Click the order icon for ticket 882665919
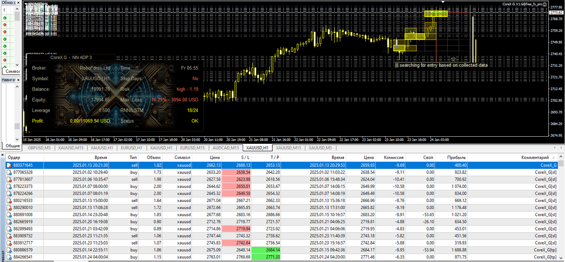This screenshot has height=262, width=565. [x=9, y=222]
